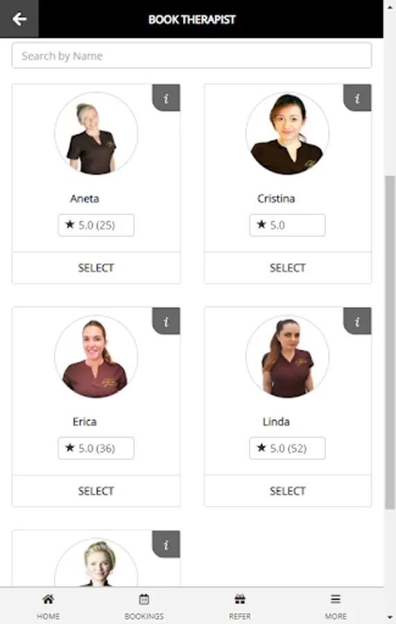This screenshot has width=396, height=624.
Task: Select Erica as therapist
Action: tap(96, 491)
